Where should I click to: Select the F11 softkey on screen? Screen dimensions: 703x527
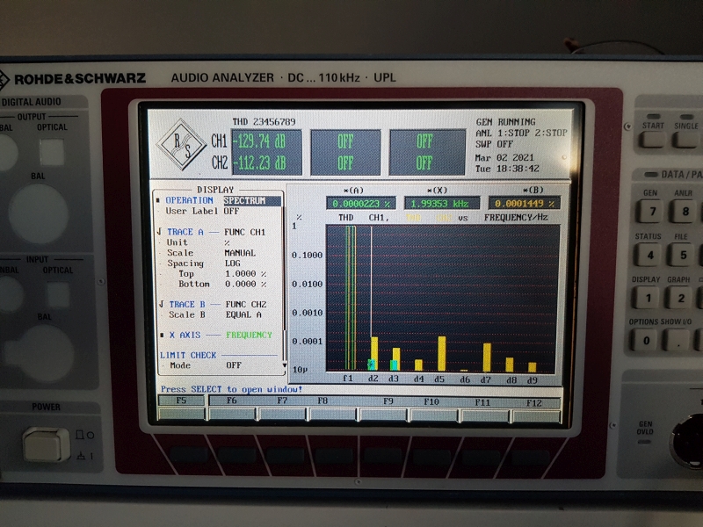(482, 402)
